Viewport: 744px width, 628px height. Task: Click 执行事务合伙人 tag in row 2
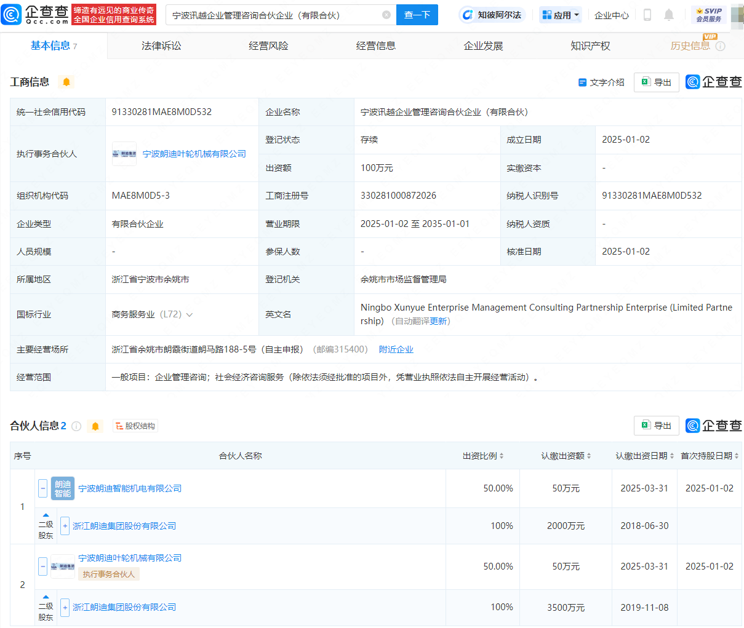(108, 574)
